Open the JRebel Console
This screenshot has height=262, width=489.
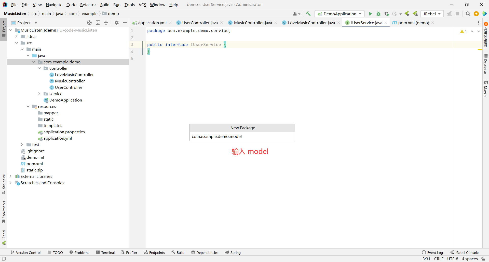464,252
